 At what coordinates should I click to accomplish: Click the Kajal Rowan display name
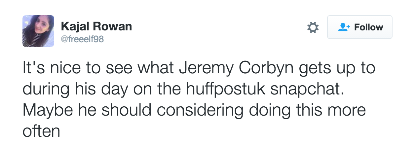click(96, 26)
